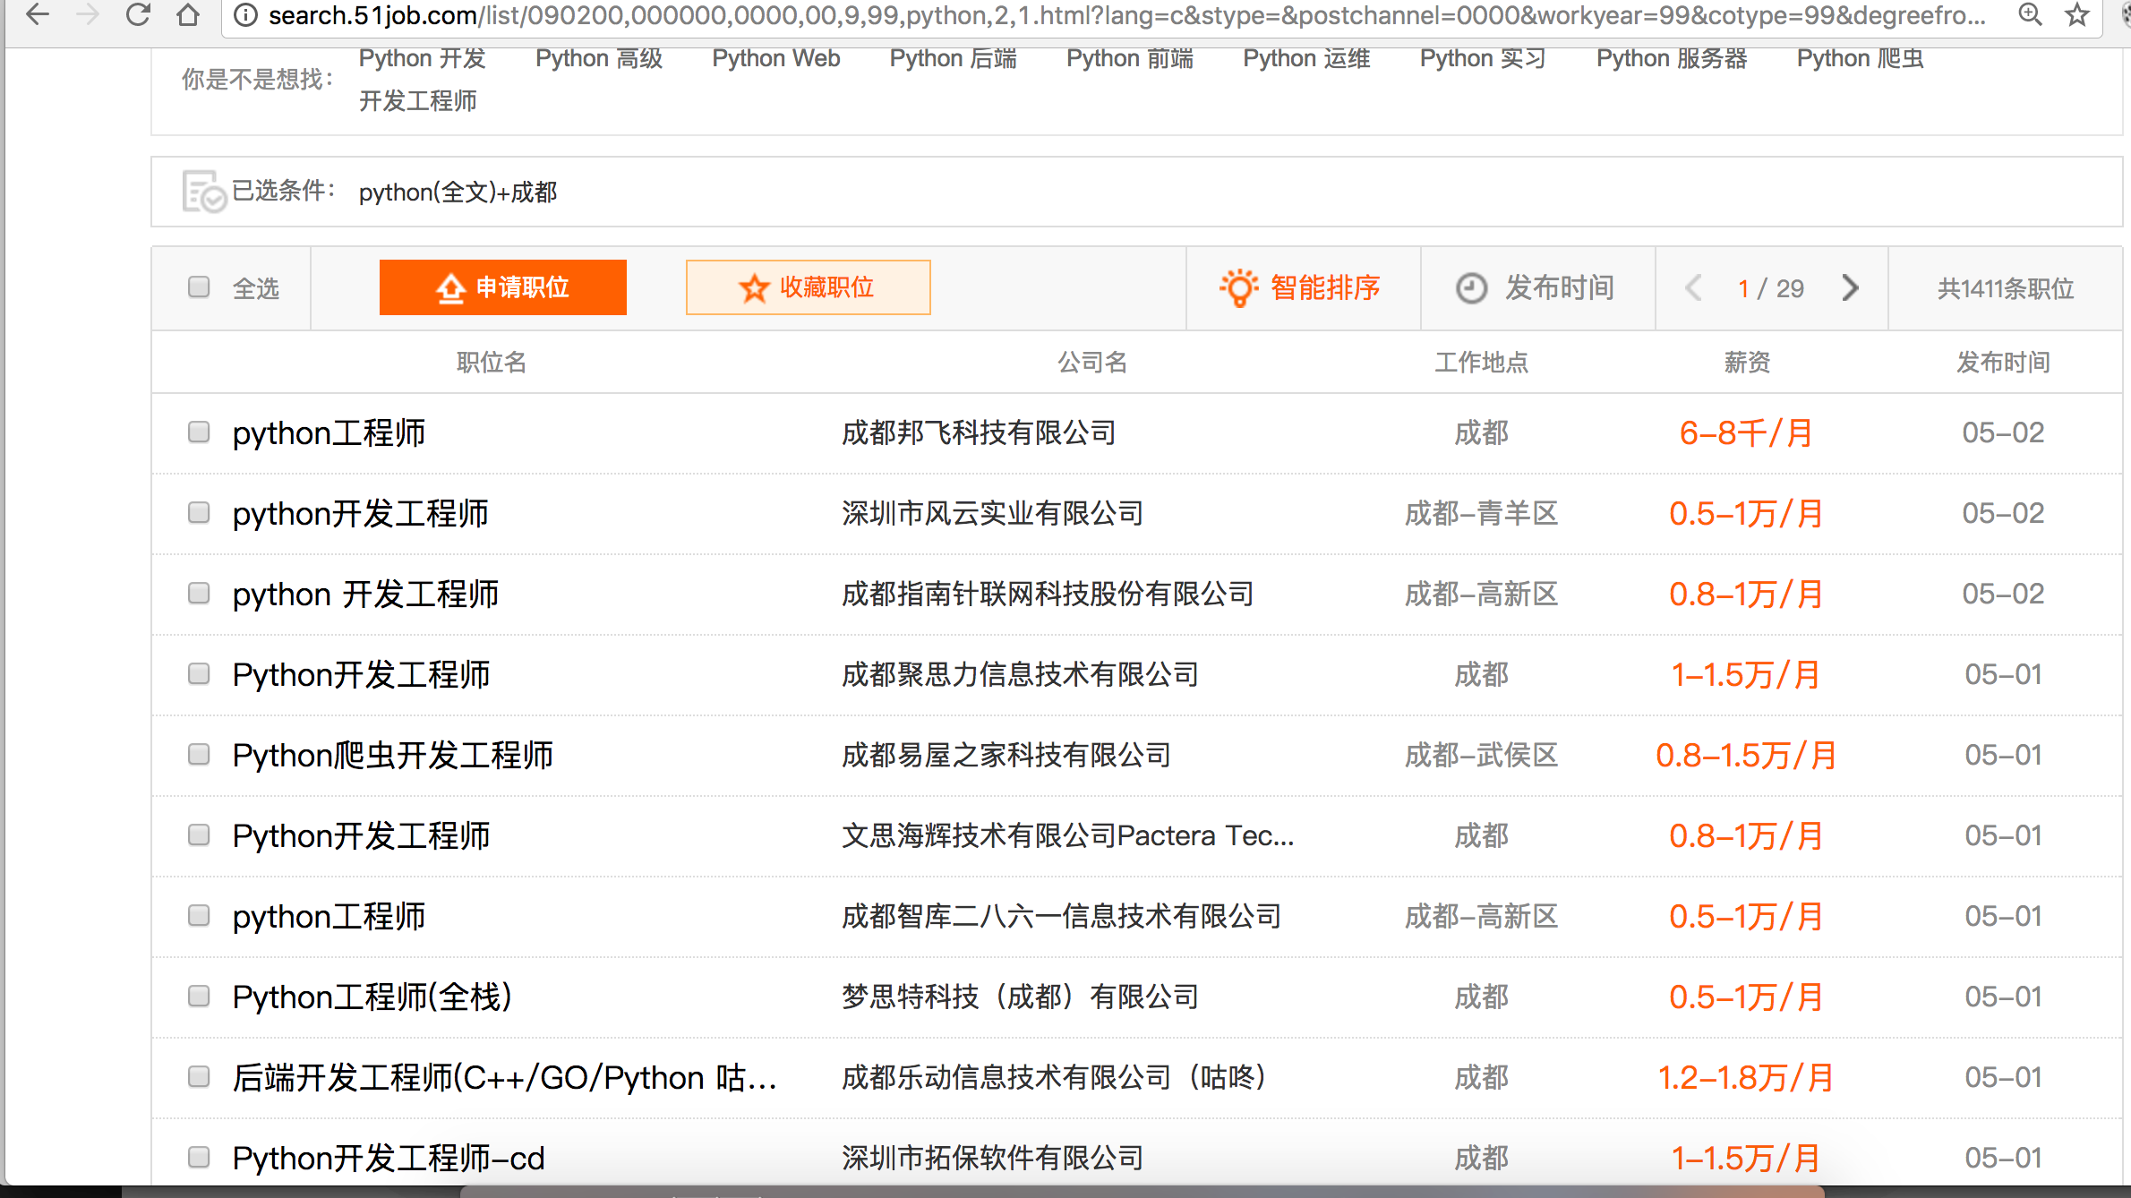This screenshot has width=2131, height=1198.
Task: Go to next results page arrow
Action: pos(1850,288)
